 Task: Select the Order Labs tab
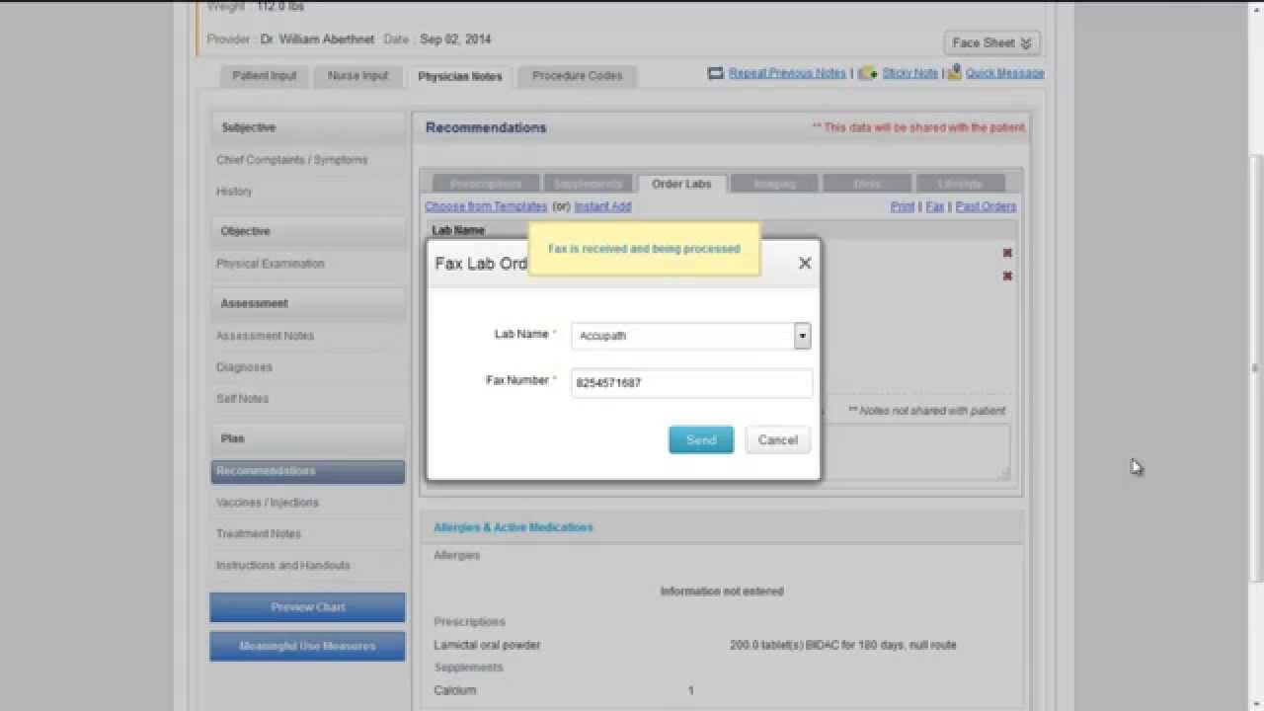(681, 184)
